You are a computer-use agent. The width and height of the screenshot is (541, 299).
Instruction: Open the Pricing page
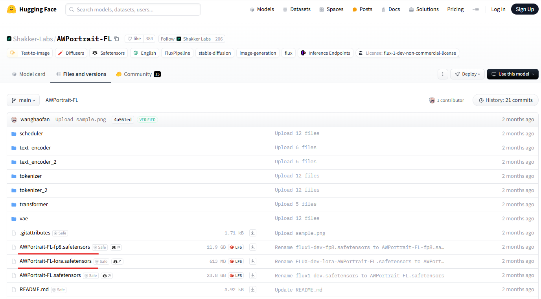tap(455, 9)
